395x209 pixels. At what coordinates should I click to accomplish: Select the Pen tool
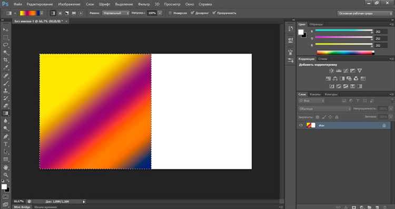coord(6,137)
